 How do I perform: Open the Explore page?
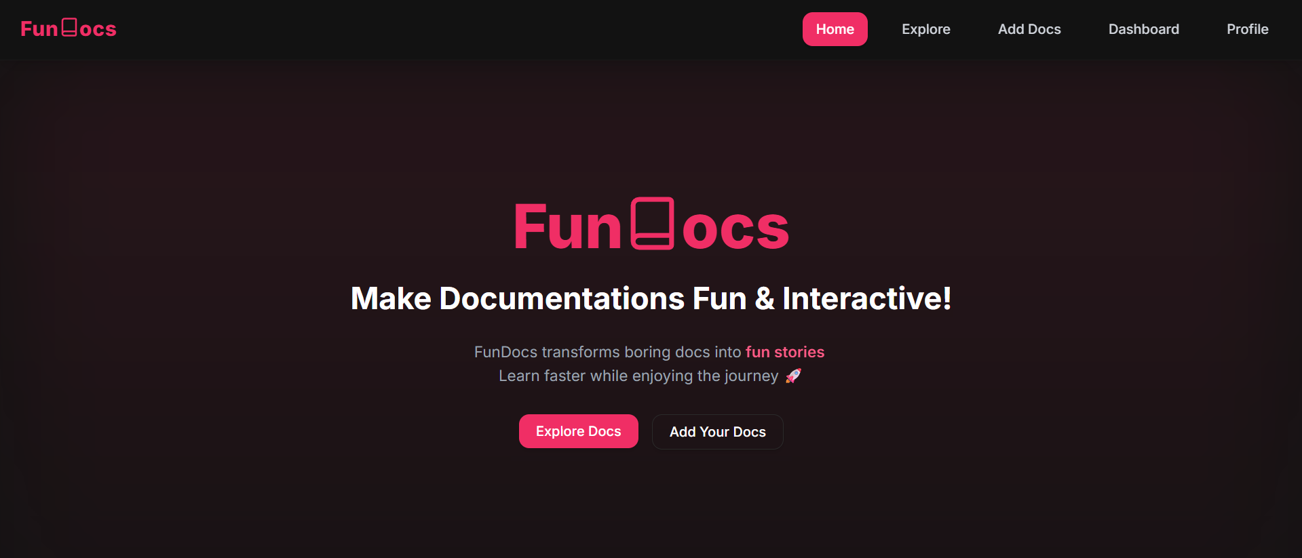[925, 29]
